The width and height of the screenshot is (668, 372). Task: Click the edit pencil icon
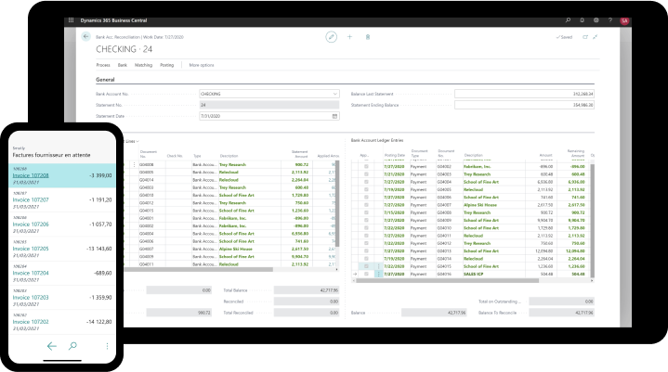331,37
